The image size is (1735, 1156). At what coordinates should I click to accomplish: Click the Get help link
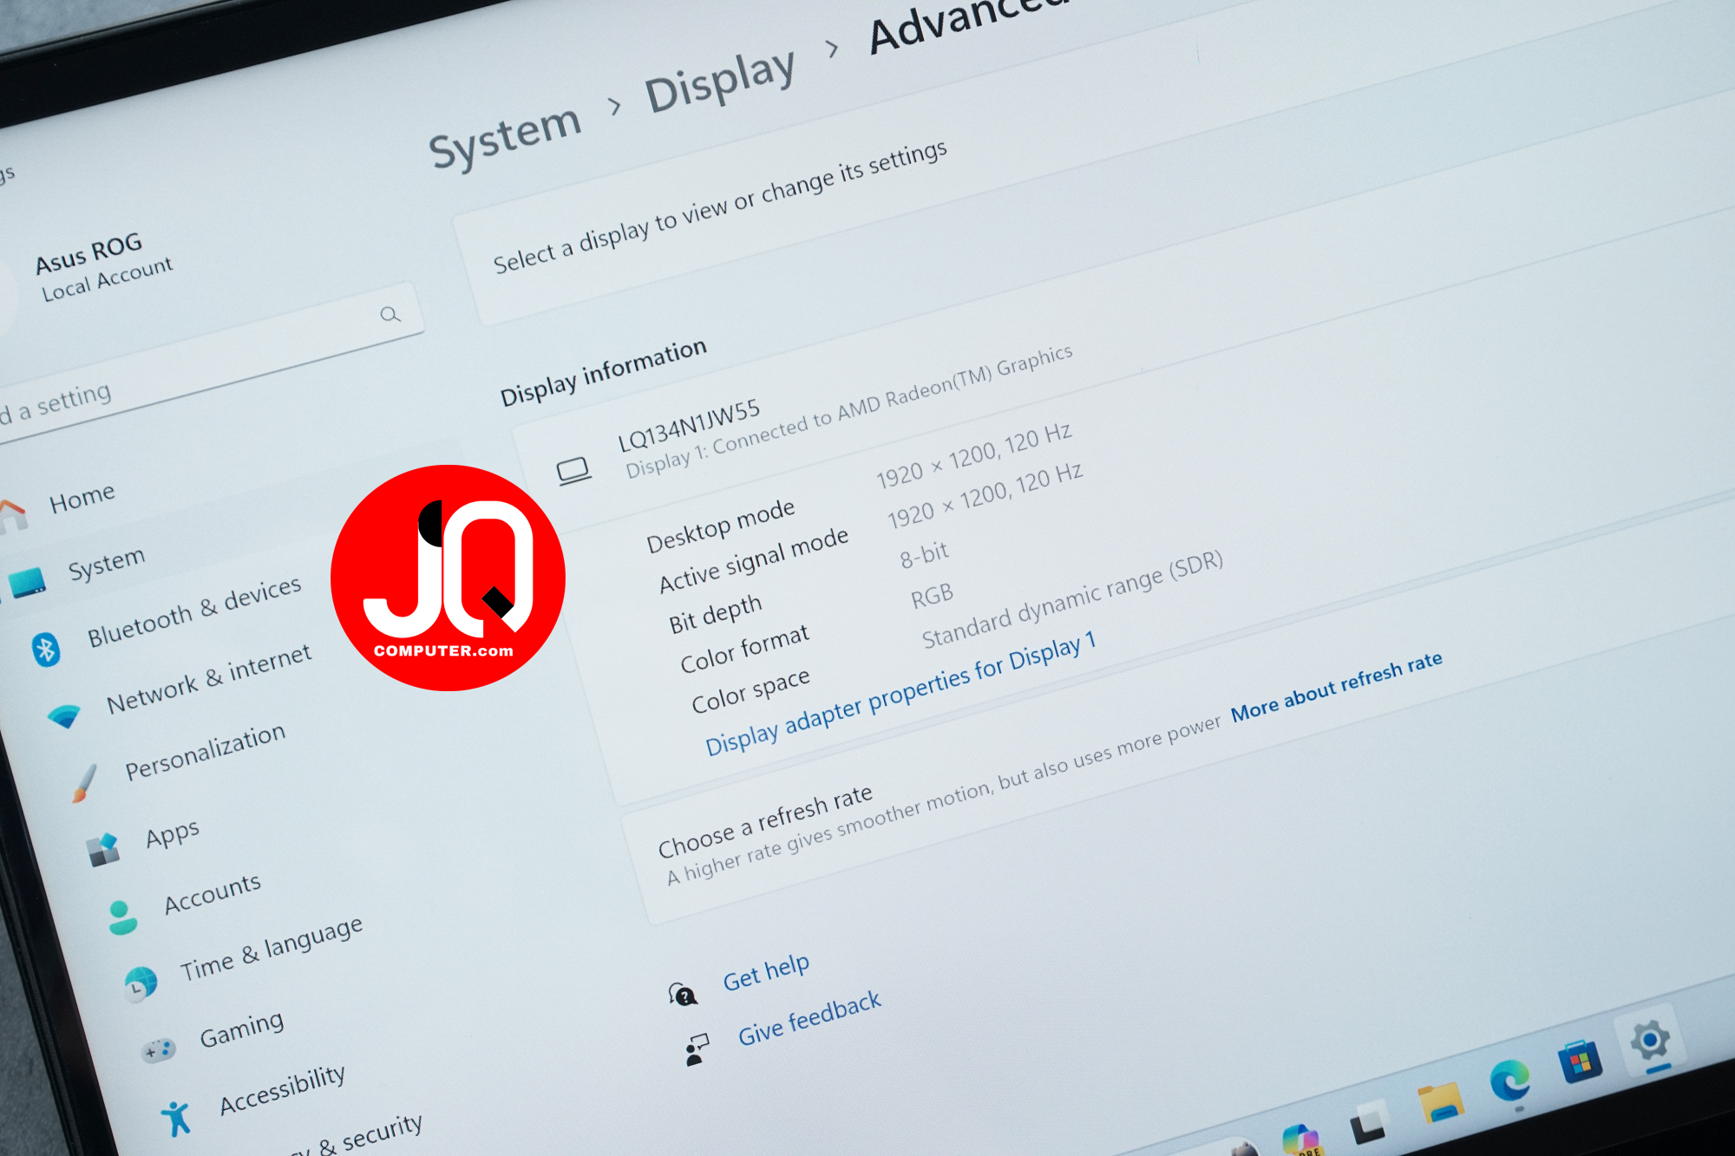(767, 972)
